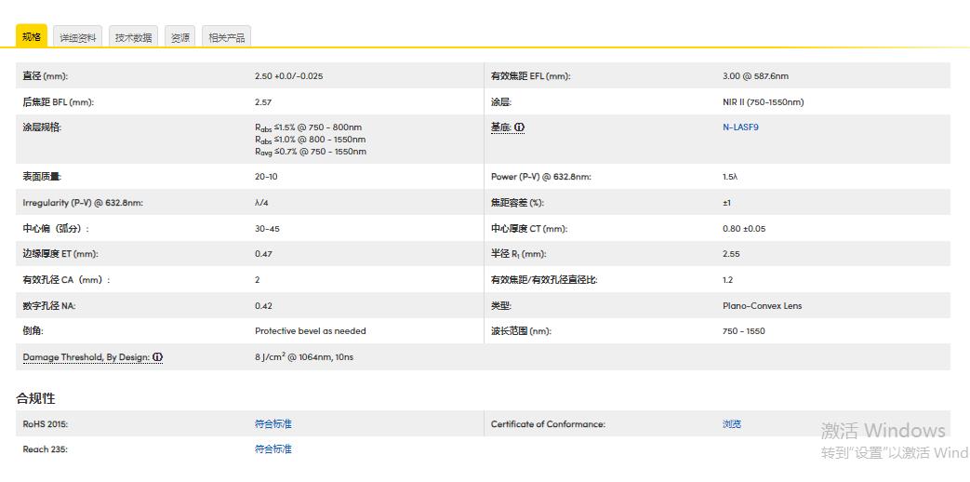The image size is (970, 482).
Task: Click the Power (P-V) @ 632.8nm label
Action: (x=540, y=177)
